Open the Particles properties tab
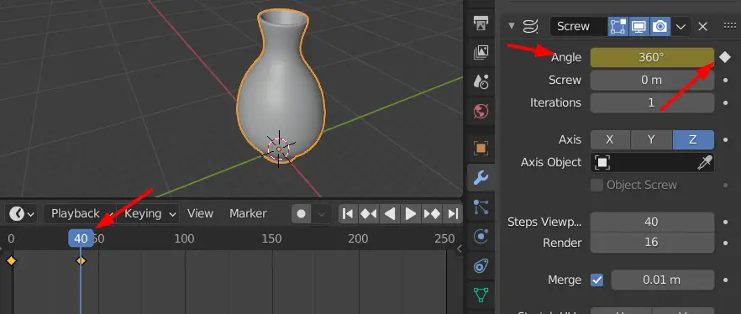741x314 pixels. 481,207
